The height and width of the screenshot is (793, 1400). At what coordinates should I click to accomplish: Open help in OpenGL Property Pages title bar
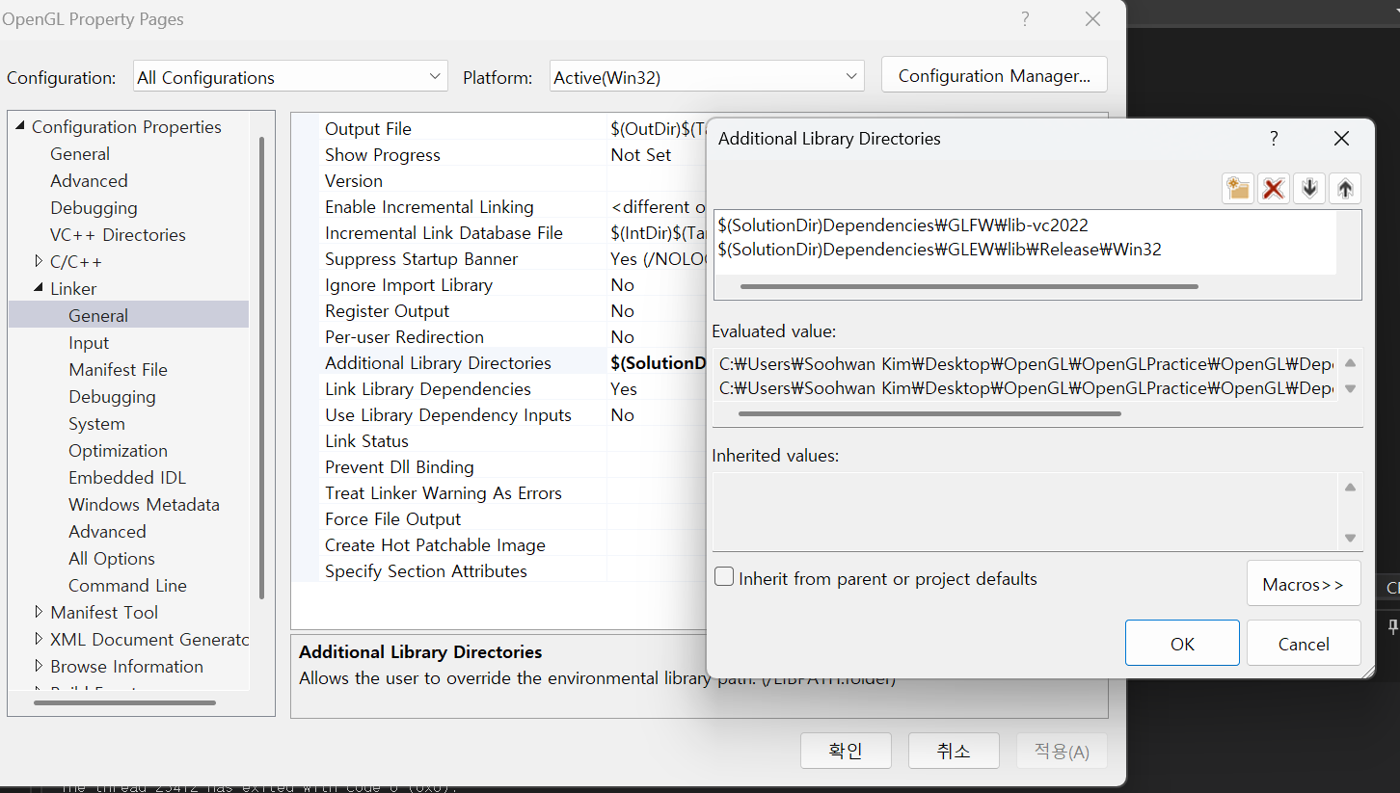pos(1025,19)
